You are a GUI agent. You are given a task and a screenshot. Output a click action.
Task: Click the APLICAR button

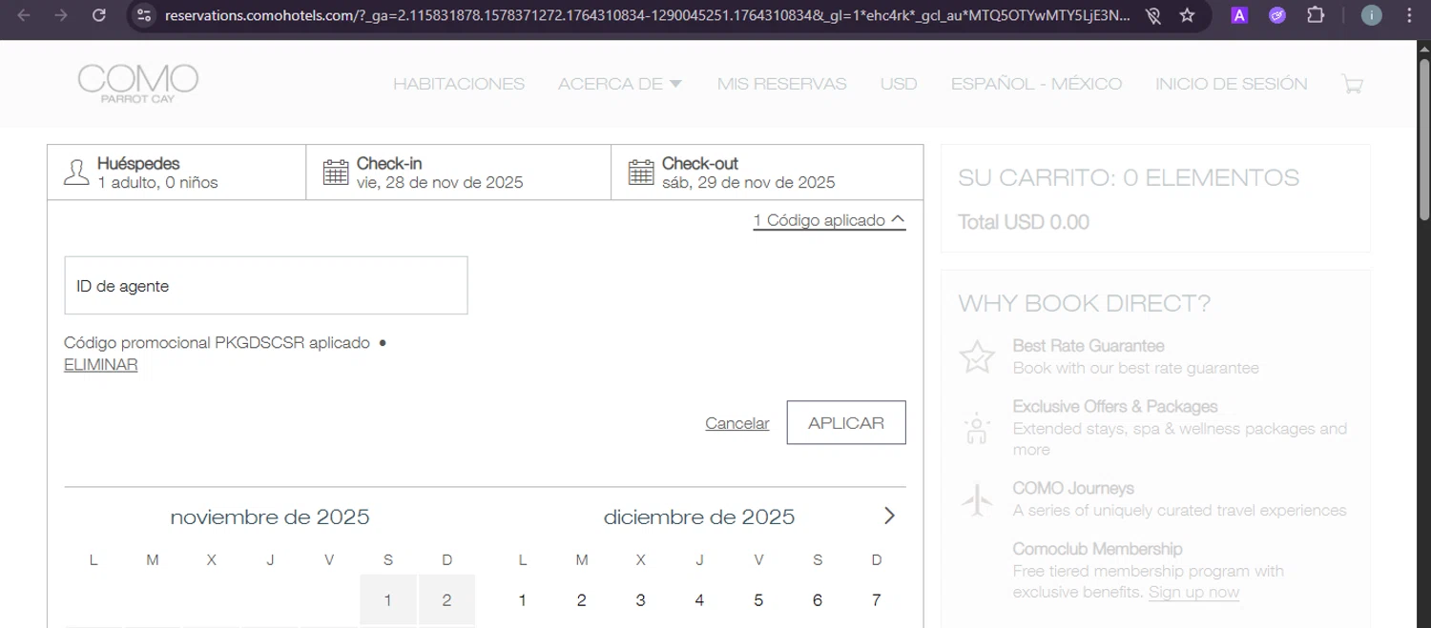pos(846,423)
